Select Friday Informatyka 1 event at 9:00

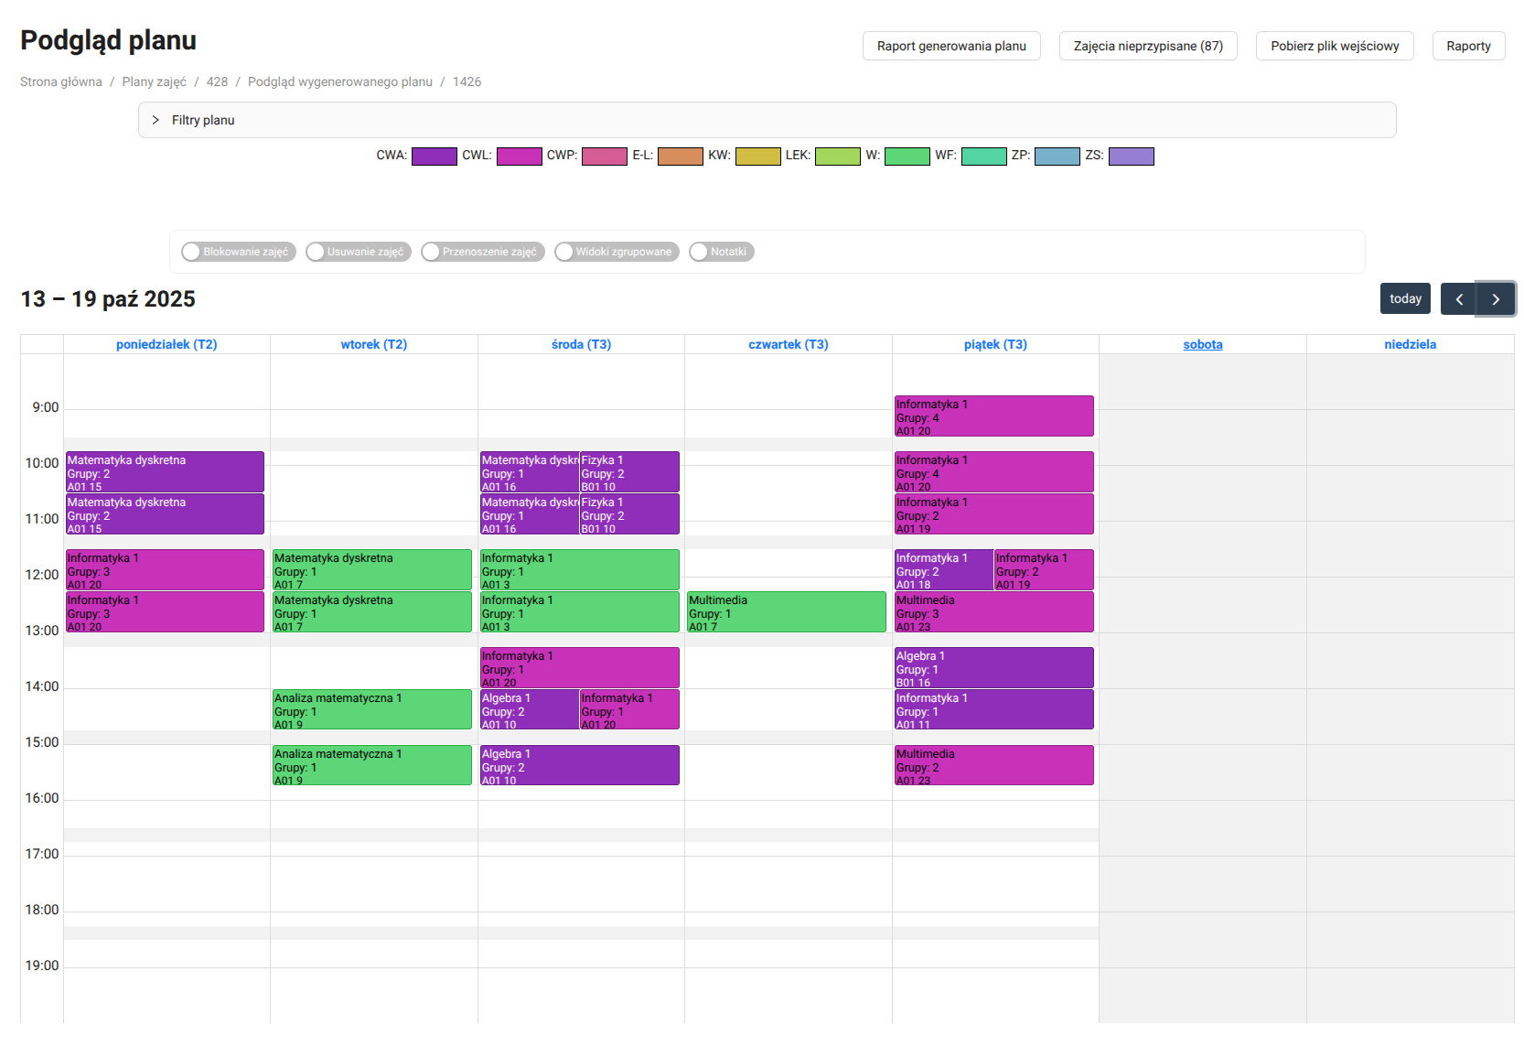(x=994, y=416)
